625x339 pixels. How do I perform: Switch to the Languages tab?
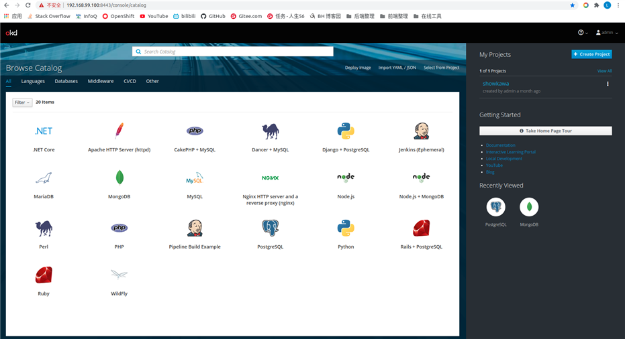pos(33,81)
